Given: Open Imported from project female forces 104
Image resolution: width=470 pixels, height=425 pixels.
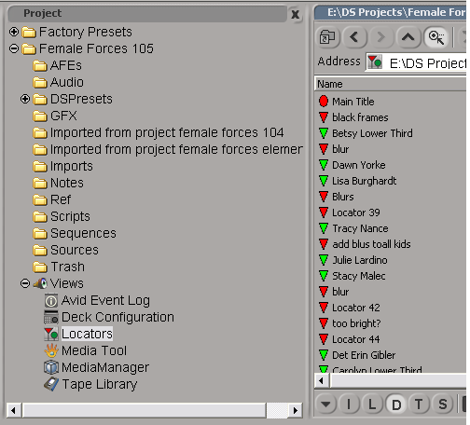Looking at the screenshot, I should pos(159,132).
